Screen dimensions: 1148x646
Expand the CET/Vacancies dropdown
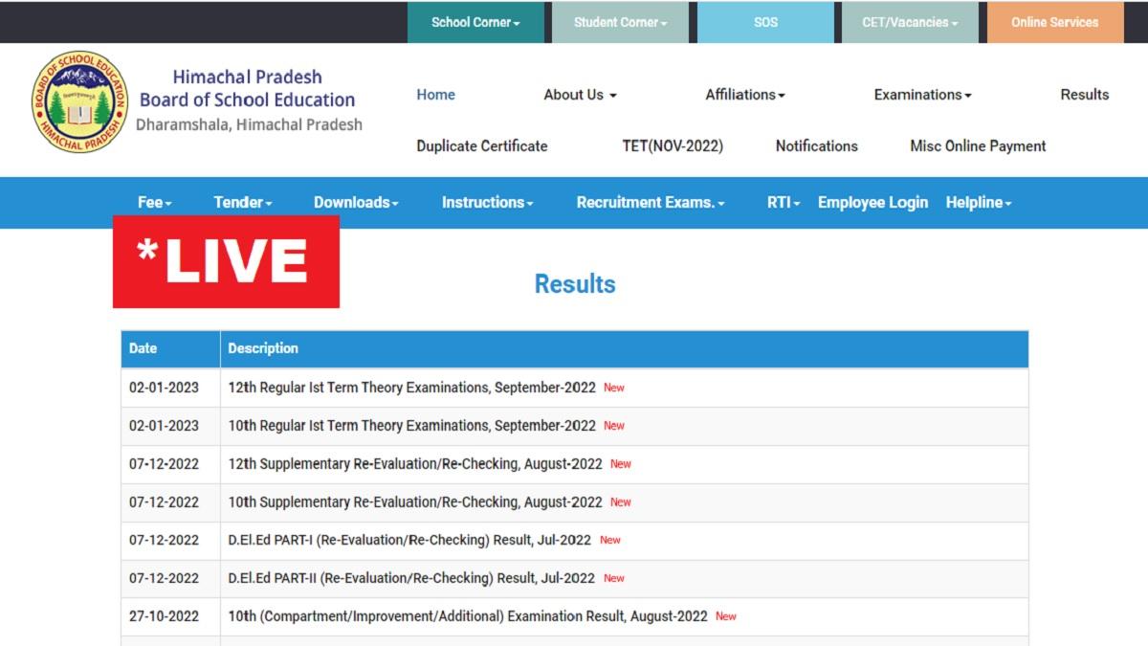click(x=909, y=21)
